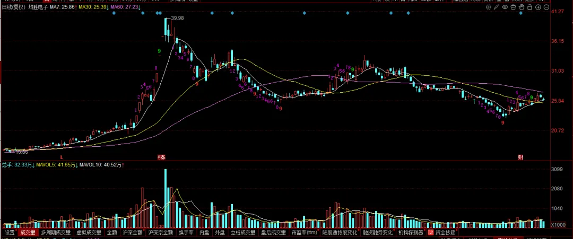Screen dimensions: 573x239
Task: Click the X1000 volume unit label
Action: click(558, 225)
